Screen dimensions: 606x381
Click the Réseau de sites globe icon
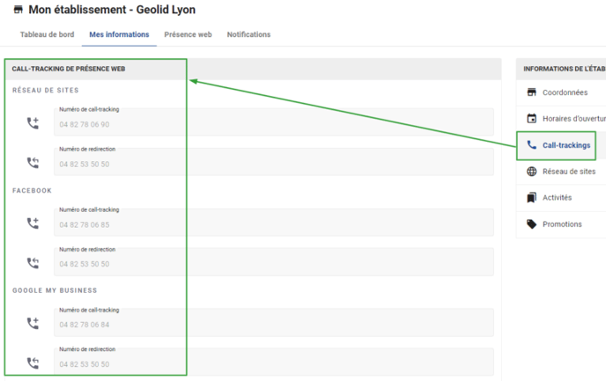pyautogui.click(x=531, y=172)
